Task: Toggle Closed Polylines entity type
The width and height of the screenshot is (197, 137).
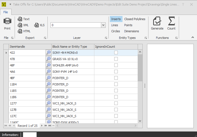Action: [135, 19]
